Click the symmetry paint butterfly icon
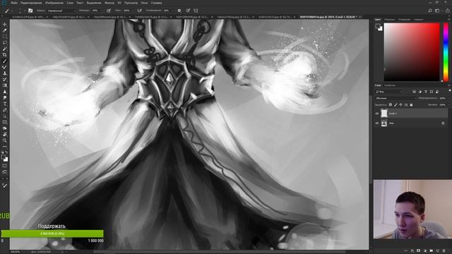Image resolution: width=452 pixels, height=254 pixels. pyautogui.click(x=196, y=11)
